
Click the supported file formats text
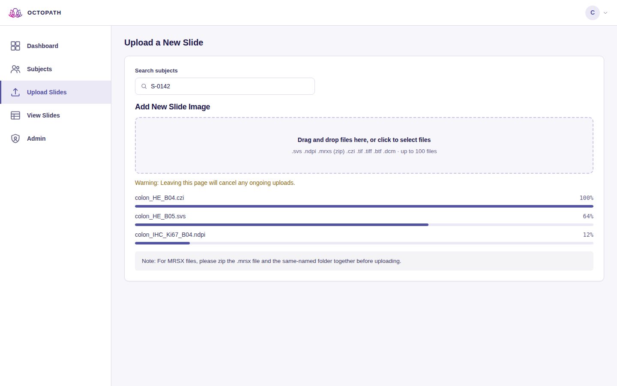pos(364,151)
